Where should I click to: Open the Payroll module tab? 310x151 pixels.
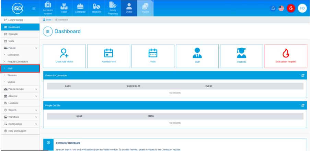pyautogui.click(x=145, y=8)
